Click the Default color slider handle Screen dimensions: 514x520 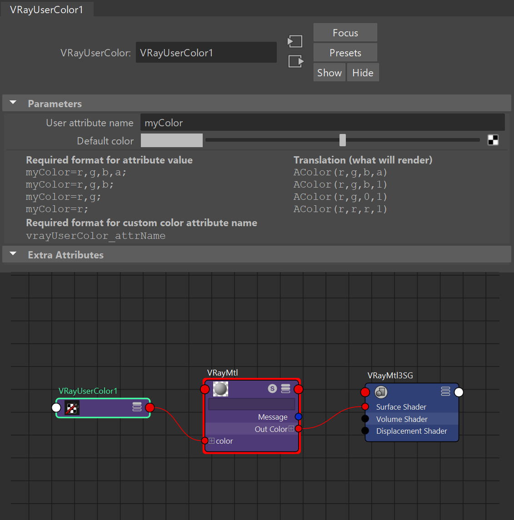coord(343,140)
